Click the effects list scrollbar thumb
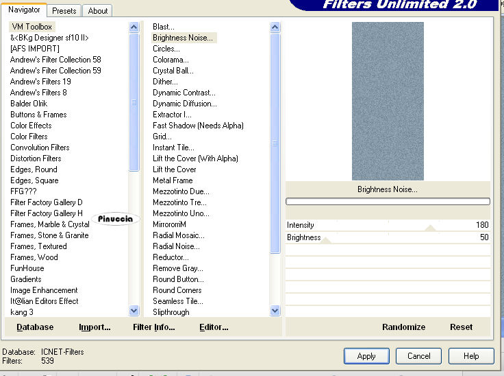 coord(275,143)
